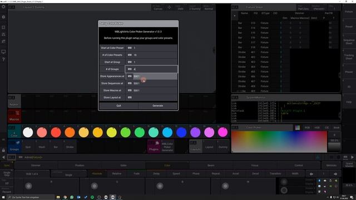Pick a color in the Color Picker gradient
The width and height of the screenshot is (356, 200).
(x=279, y=142)
